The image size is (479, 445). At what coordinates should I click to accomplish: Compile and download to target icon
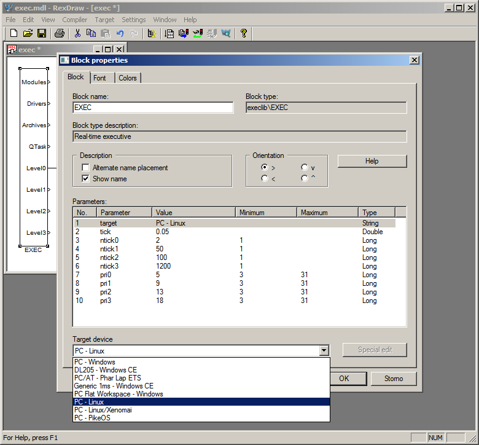tap(184, 33)
